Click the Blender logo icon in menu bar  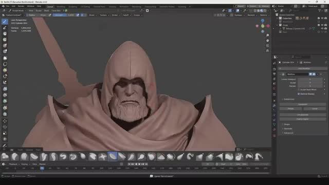(3, 6)
